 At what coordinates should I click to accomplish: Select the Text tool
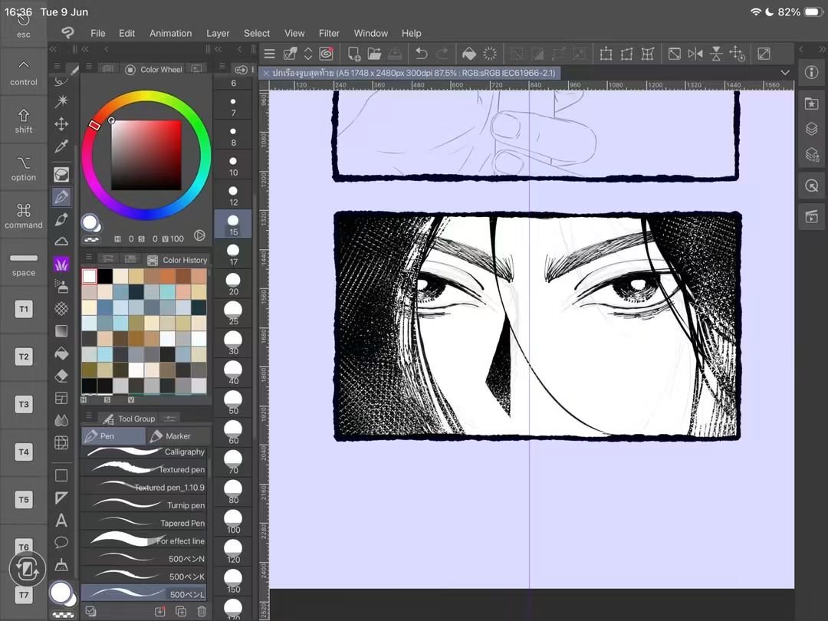[61, 521]
